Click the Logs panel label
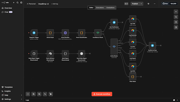The width and height of the screenshot is (180, 102). pos(27,100)
